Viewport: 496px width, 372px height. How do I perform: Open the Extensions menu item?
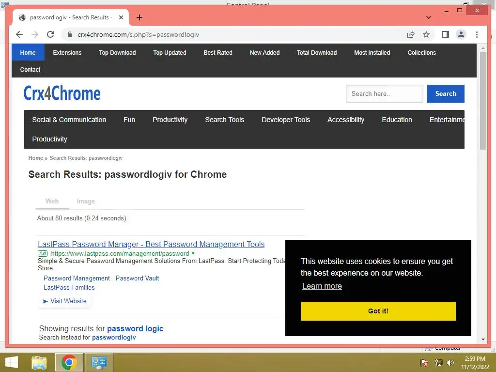(x=67, y=52)
